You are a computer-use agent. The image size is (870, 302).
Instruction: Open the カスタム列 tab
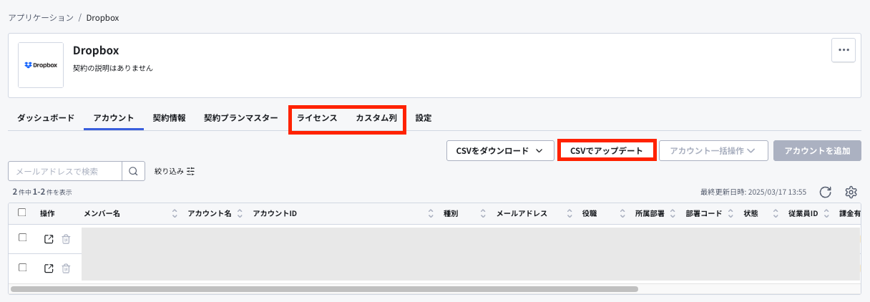376,118
